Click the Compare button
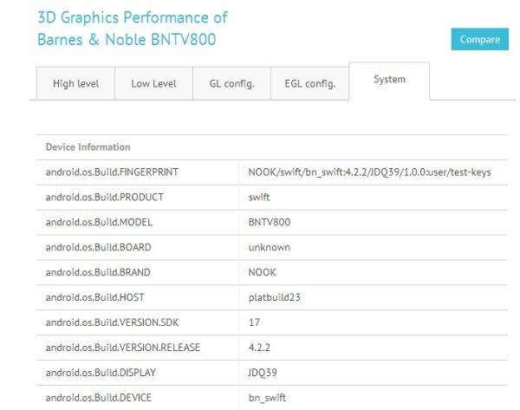Screen dimensions: 520x410 tap(479, 39)
